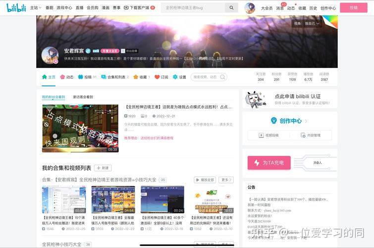Screen dimensions: 374x248
Task: Open 历史 viewing history
Action: [x=313, y=8]
